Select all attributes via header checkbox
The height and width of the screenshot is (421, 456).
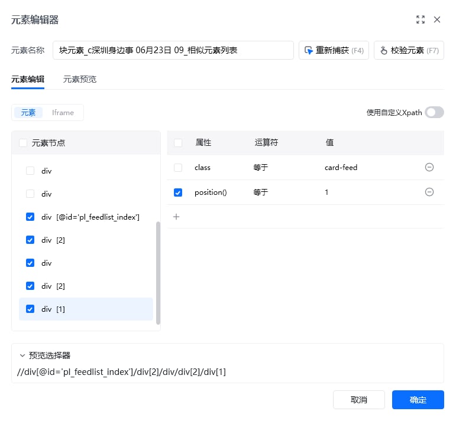[178, 143]
